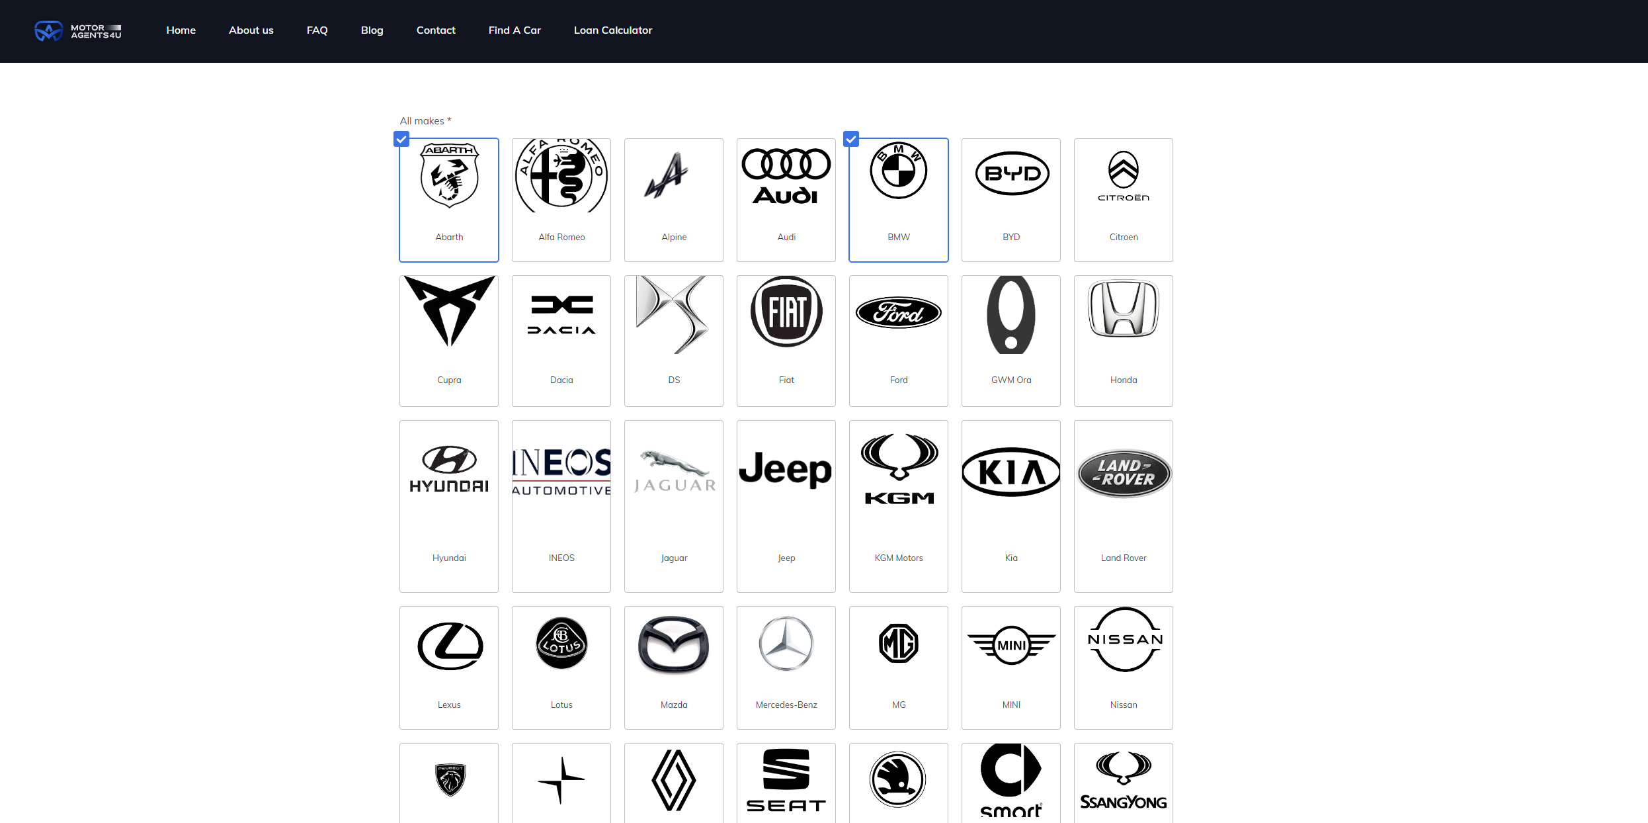
Task: Click the Mercedes-Benz label text
Action: (786, 705)
